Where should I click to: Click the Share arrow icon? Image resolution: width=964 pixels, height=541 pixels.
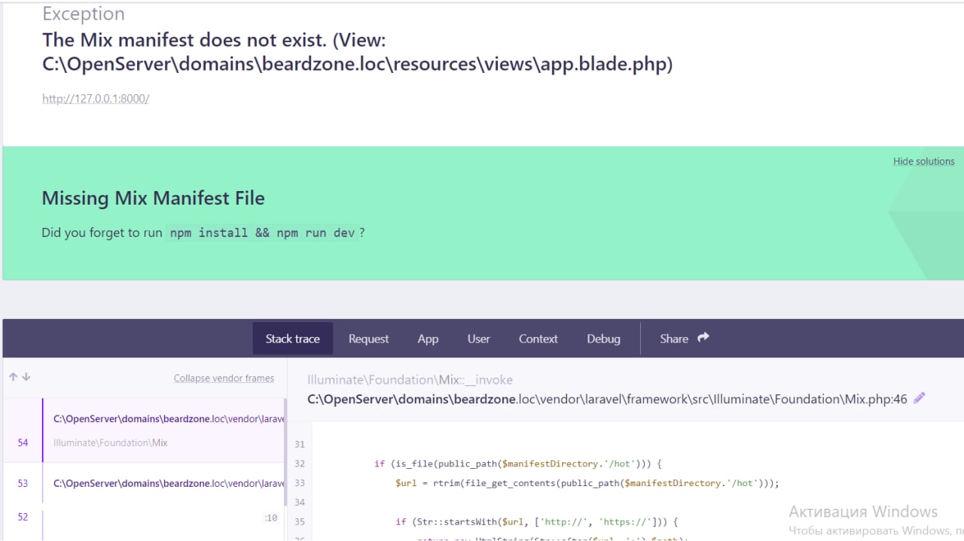coord(703,338)
